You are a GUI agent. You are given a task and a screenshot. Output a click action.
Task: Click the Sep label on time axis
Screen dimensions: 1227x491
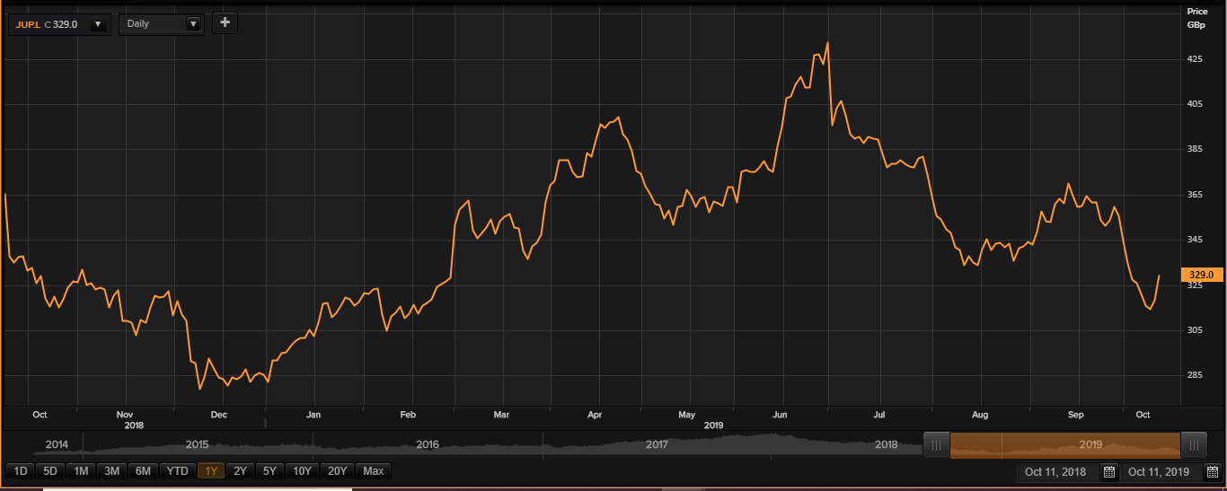pos(1076,415)
